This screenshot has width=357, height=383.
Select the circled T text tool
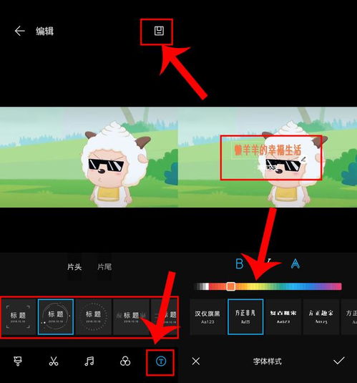pos(161,361)
